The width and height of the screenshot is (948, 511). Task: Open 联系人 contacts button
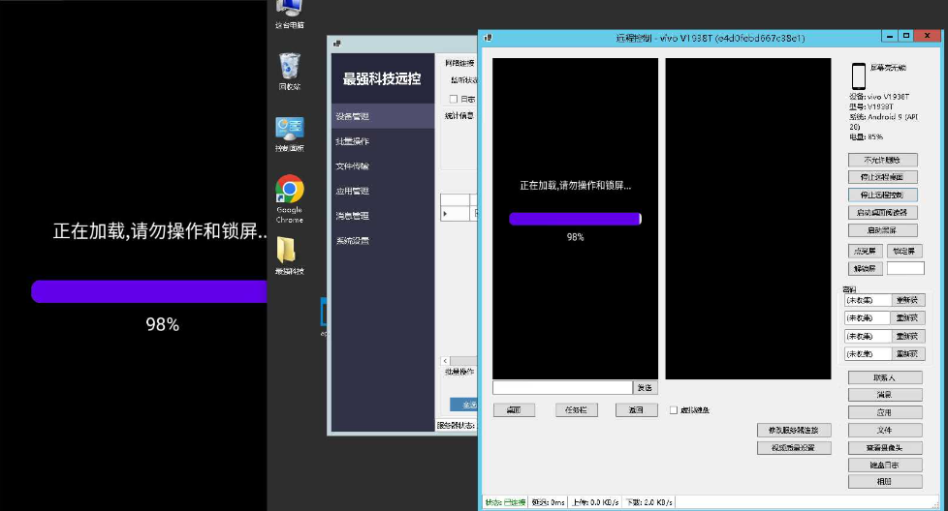pos(885,377)
